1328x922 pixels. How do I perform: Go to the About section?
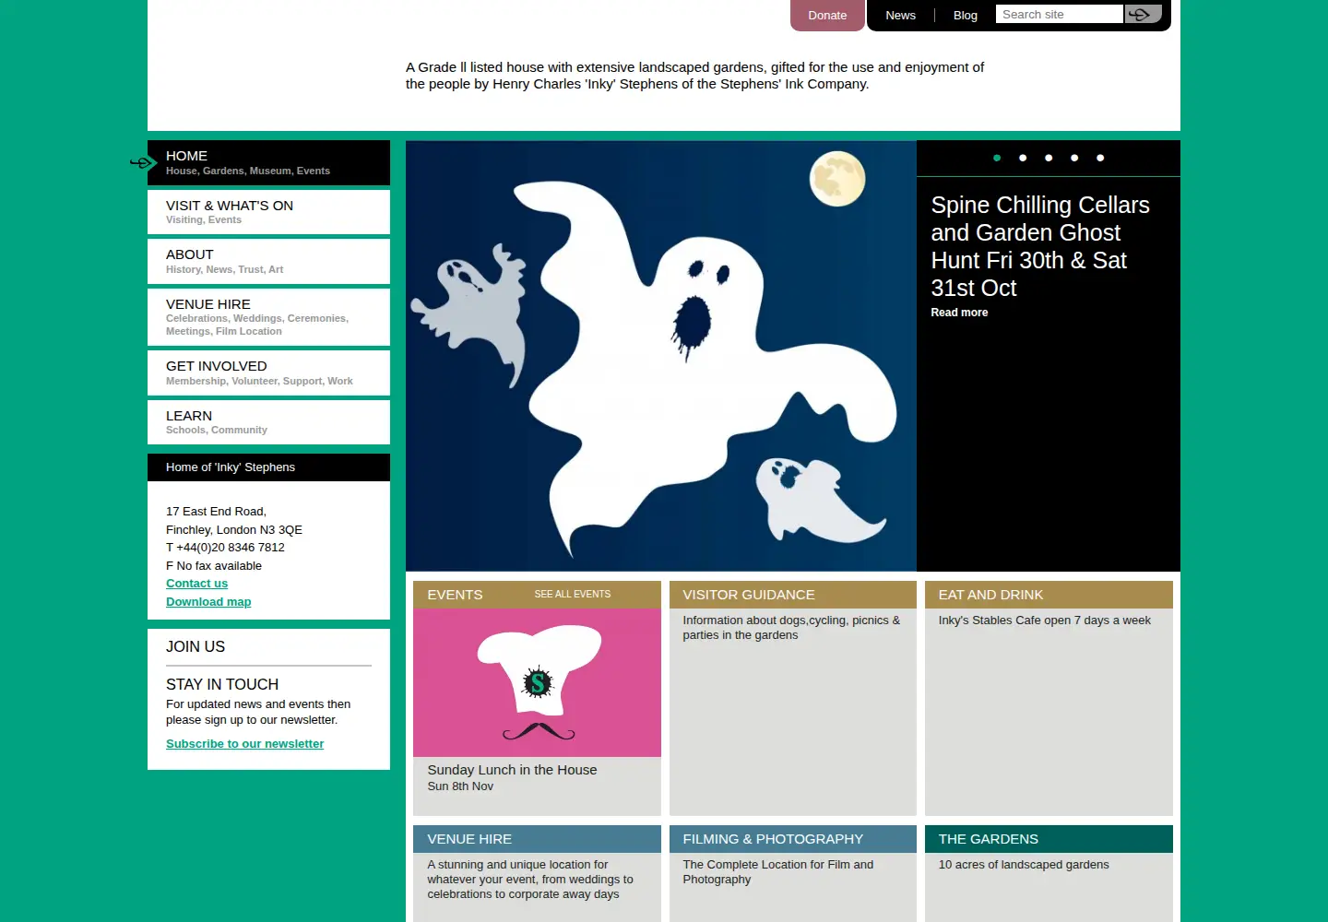point(268,261)
